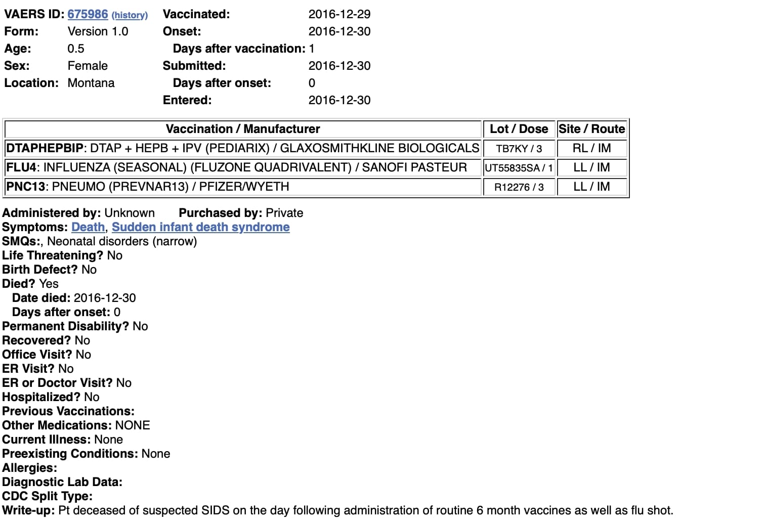Click the Vaccination / Manufacturer column header
Viewport: 765px width, 526px height.
click(x=243, y=129)
